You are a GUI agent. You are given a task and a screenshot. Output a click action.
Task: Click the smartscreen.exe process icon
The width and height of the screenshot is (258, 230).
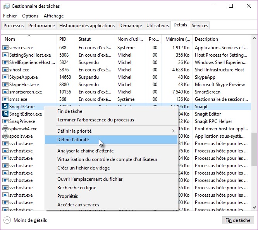coord(5,92)
